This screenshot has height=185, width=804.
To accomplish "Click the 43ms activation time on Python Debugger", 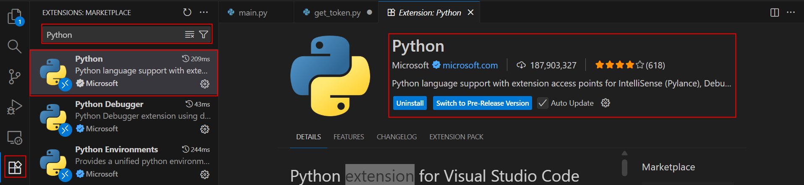I will (x=198, y=104).
